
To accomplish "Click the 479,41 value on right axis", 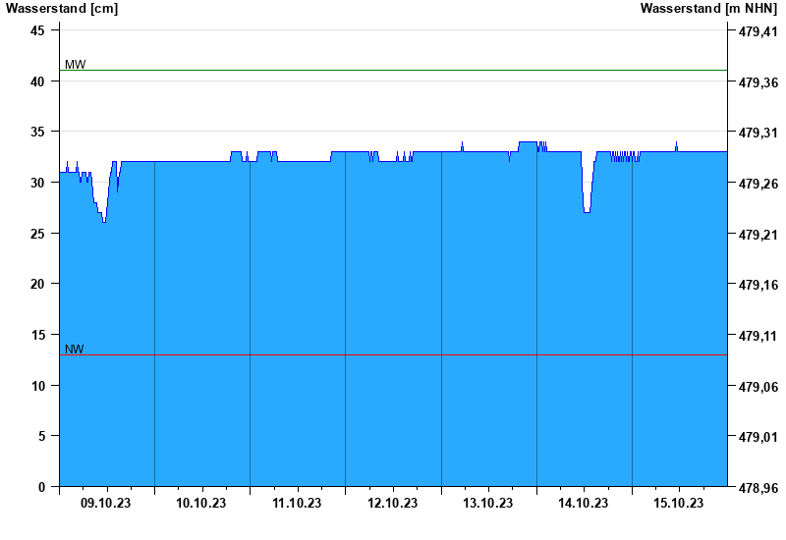I will [x=758, y=31].
